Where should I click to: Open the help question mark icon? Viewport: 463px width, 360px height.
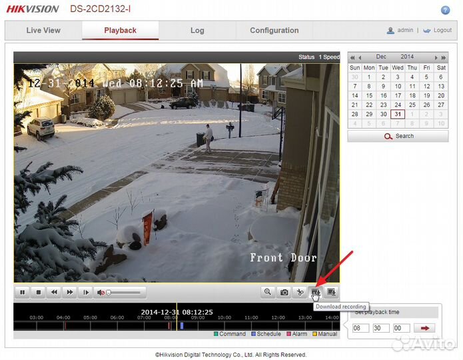[446, 10]
